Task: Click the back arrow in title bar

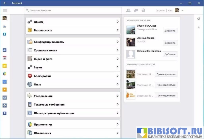Action: tap(5, 3)
